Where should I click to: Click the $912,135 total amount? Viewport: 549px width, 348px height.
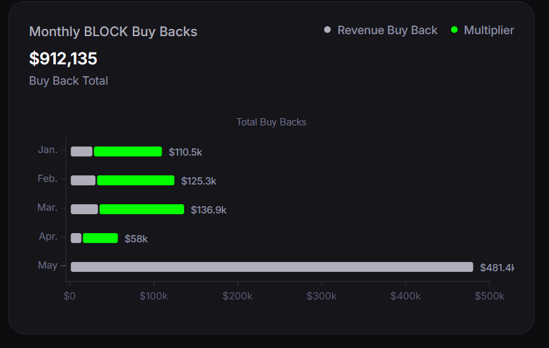63,58
